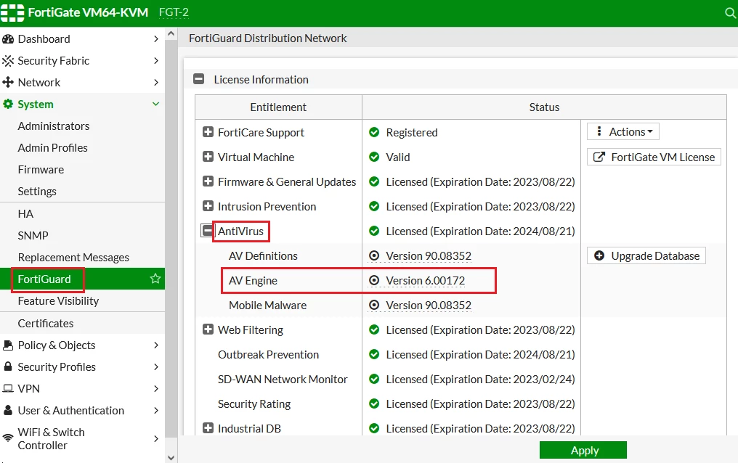Click the Security Rating label

254,404
